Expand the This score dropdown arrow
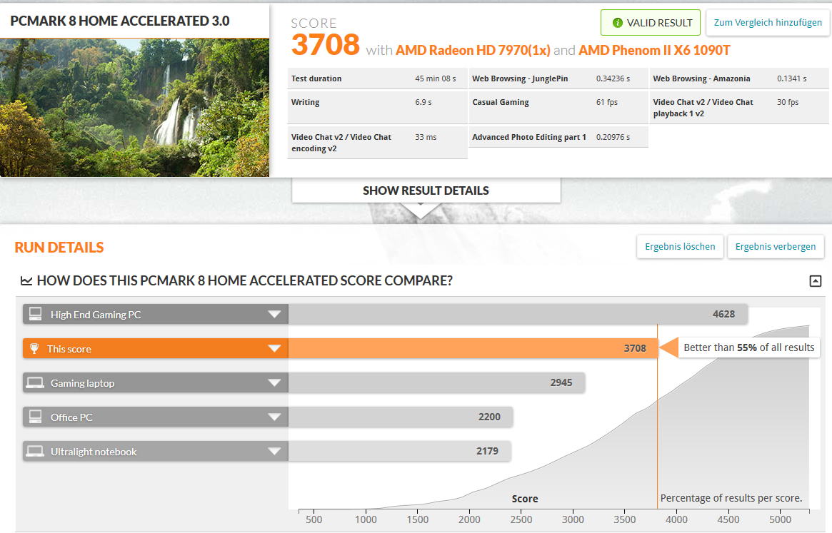Screen dimensions: 832x533 (274, 348)
